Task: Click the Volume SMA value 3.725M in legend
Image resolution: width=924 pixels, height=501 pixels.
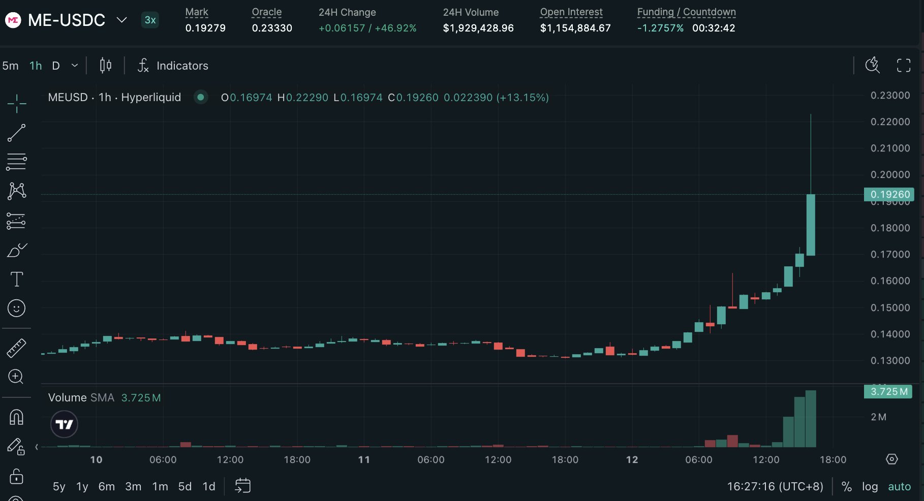Action: click(141, 398)
